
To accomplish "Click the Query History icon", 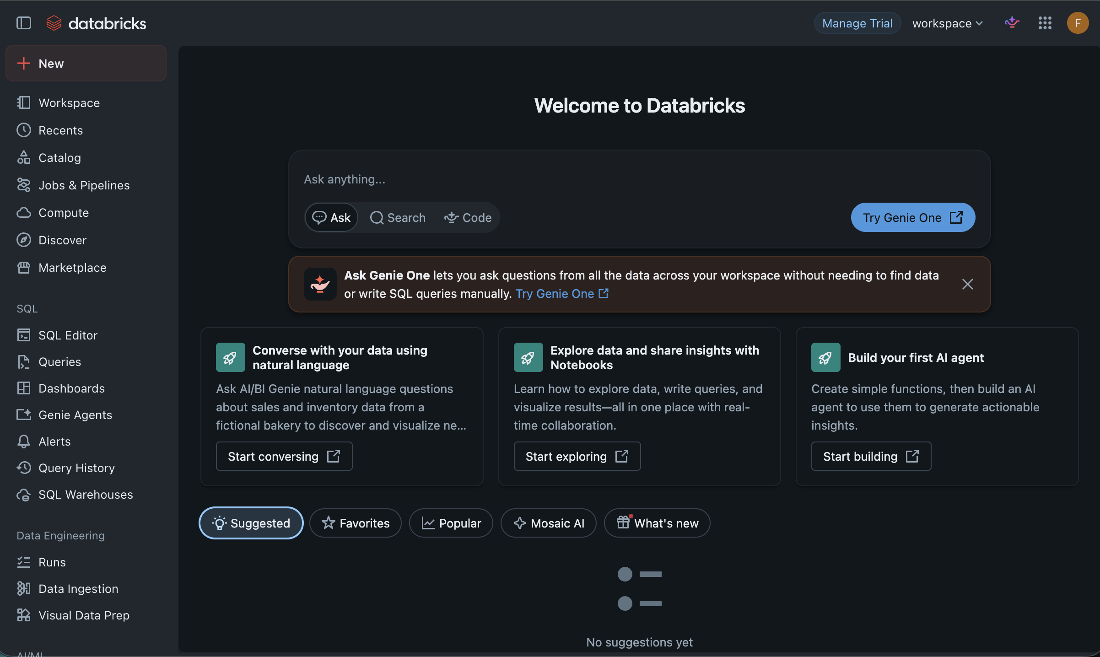I will pos(24,468).
